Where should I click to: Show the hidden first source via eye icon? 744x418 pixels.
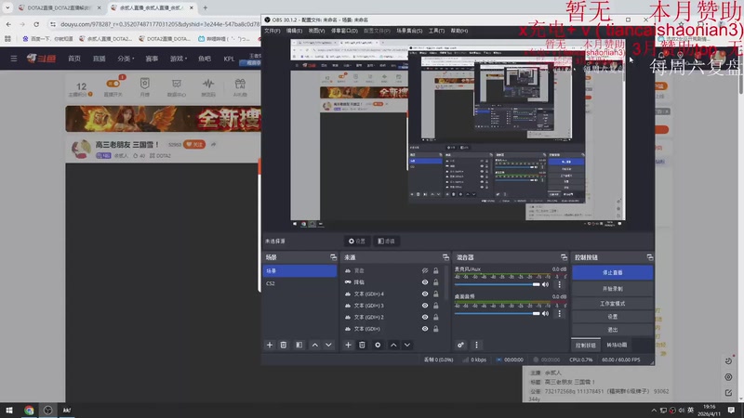click(425, 270)
